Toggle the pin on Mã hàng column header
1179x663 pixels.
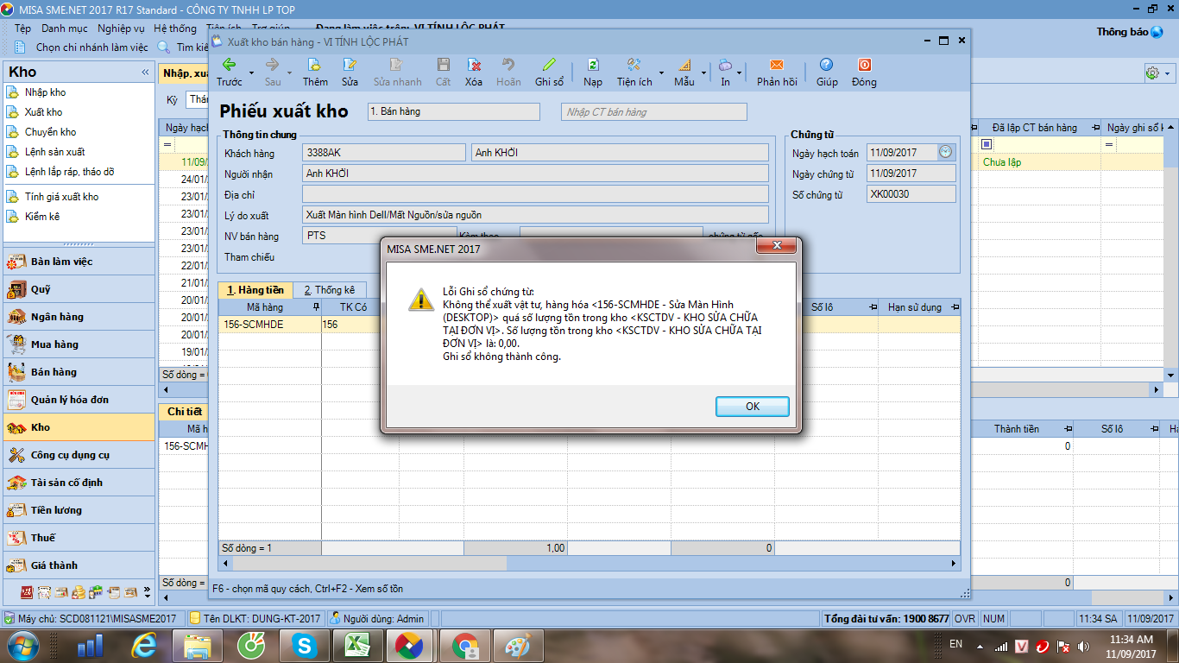coord(316,307)
